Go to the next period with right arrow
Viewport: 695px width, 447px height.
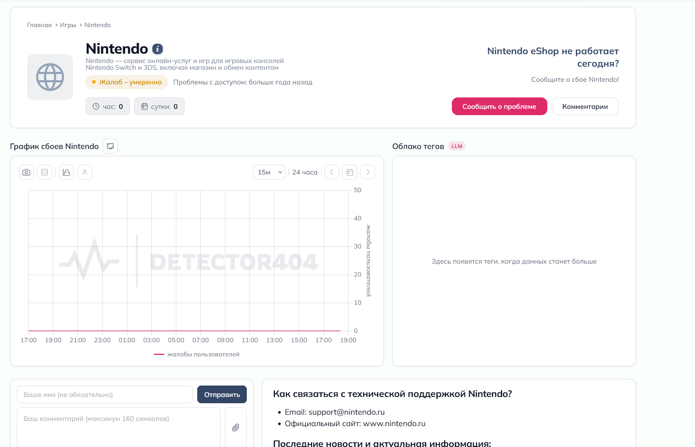pyautogui.click(x=368, y=172)
